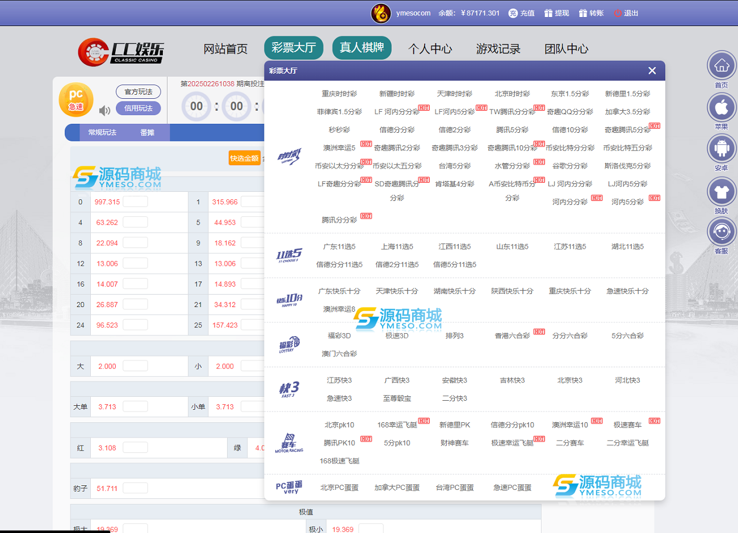Select 信用玩法 play mode
Viewport: 738px width, 533px height.
(x=139, y=108)
